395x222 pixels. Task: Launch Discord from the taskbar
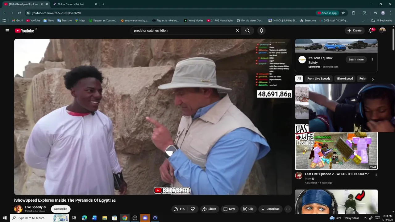145,218
